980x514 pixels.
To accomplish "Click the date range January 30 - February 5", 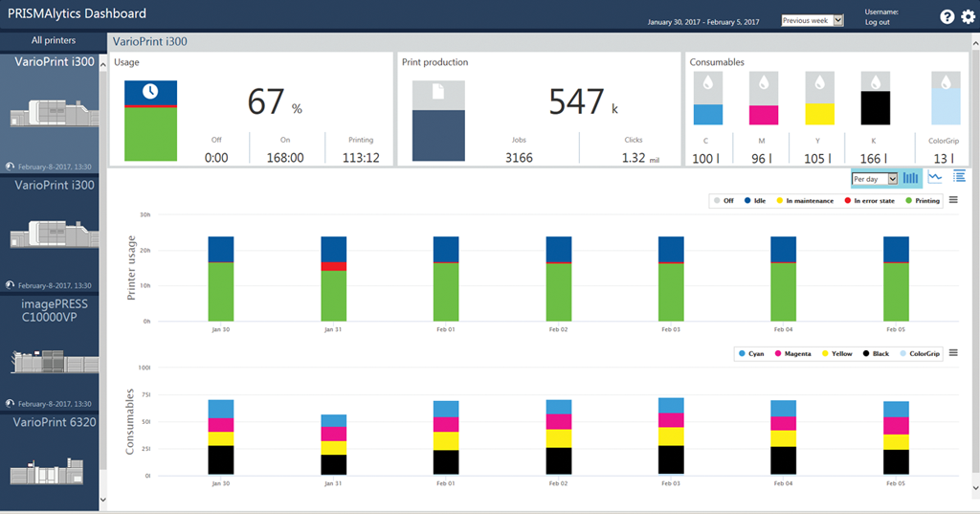I will [x=703, y=22].
